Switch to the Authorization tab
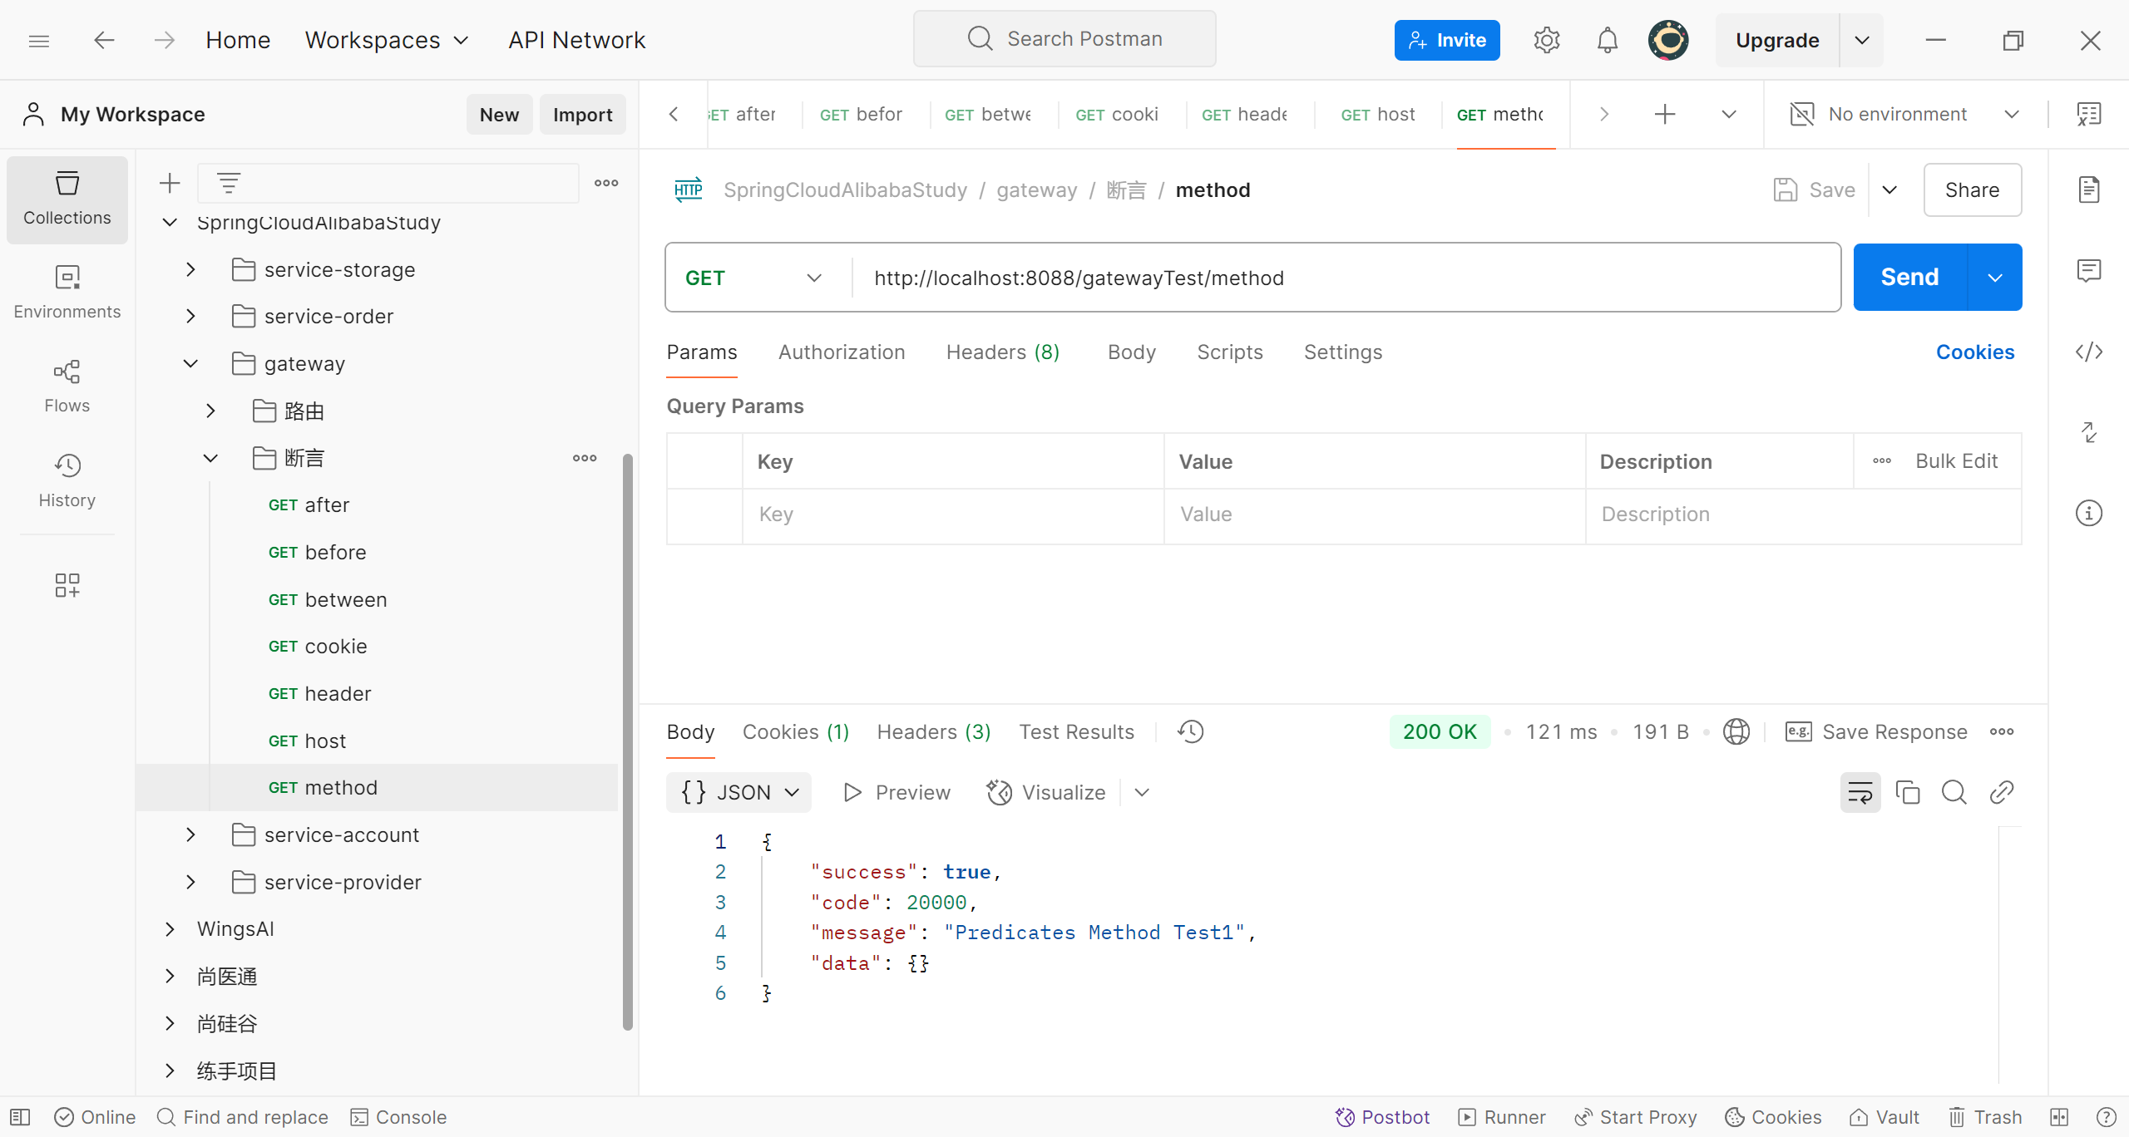 click(841, 352)
